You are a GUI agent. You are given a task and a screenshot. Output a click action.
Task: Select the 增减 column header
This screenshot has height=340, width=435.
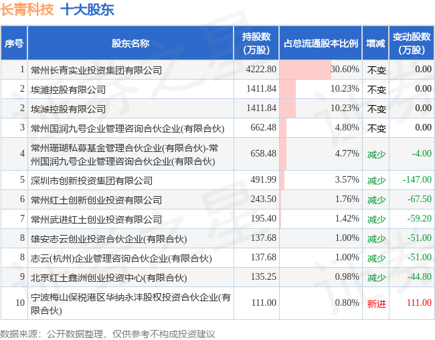375,44
